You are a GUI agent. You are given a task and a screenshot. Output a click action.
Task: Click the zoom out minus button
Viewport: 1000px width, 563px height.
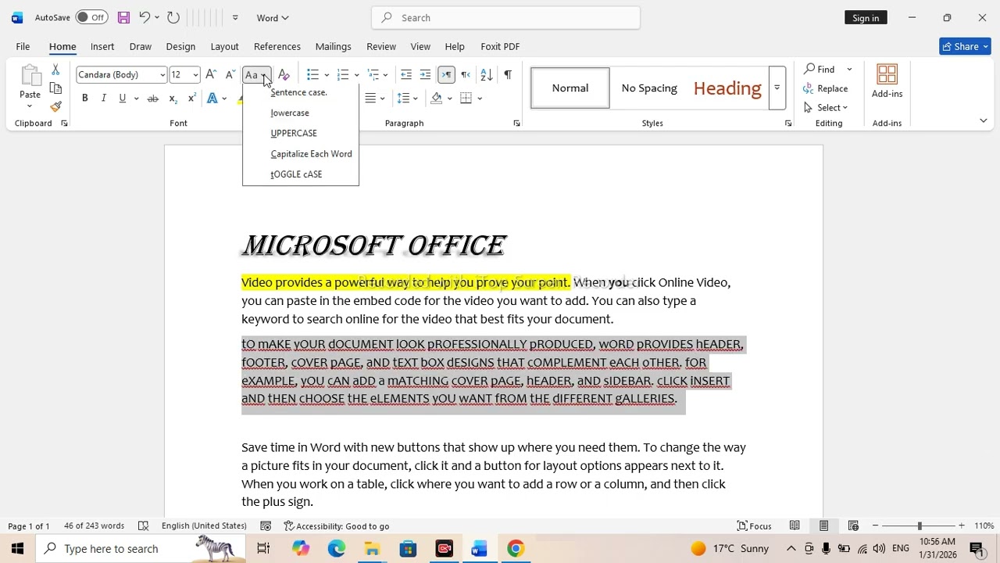point(876,525)
